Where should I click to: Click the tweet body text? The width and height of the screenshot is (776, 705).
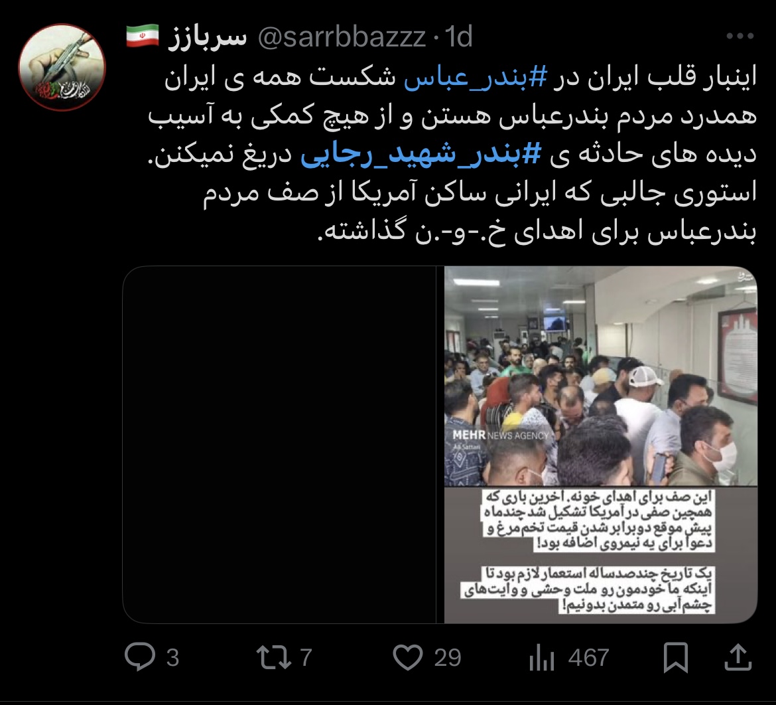(452, 155)
